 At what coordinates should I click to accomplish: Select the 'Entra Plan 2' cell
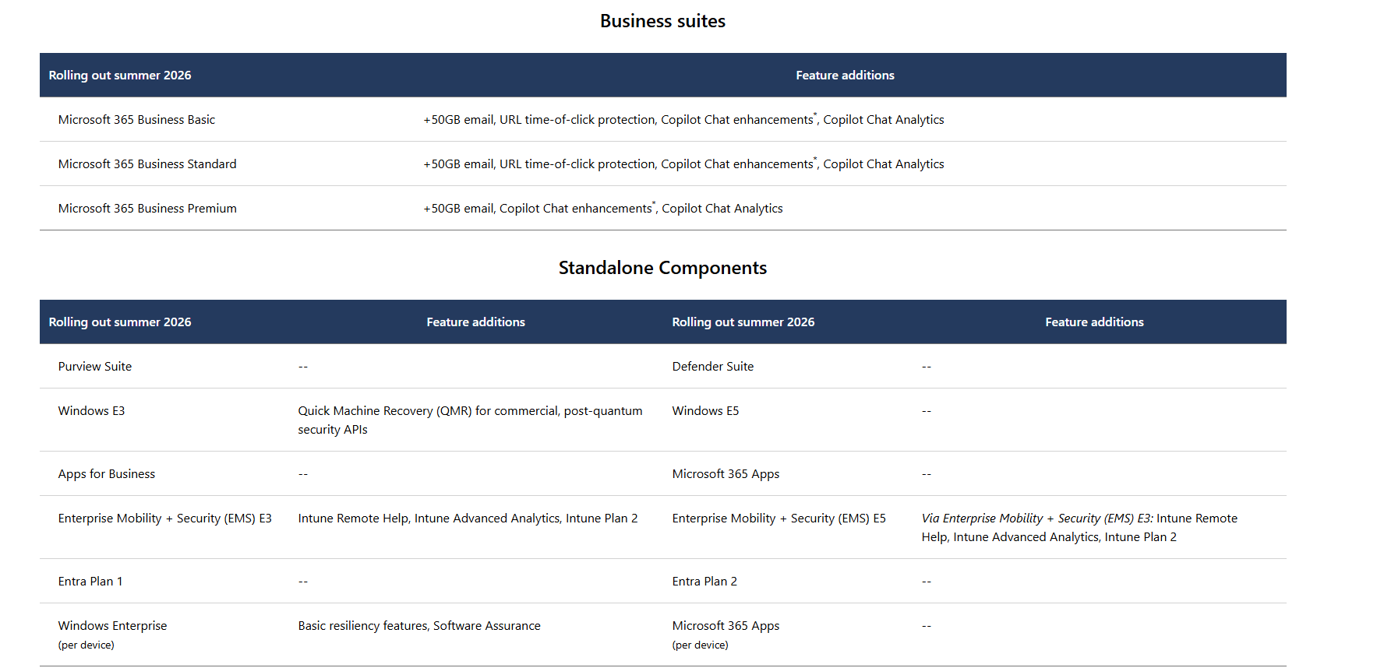click(704, 581)
